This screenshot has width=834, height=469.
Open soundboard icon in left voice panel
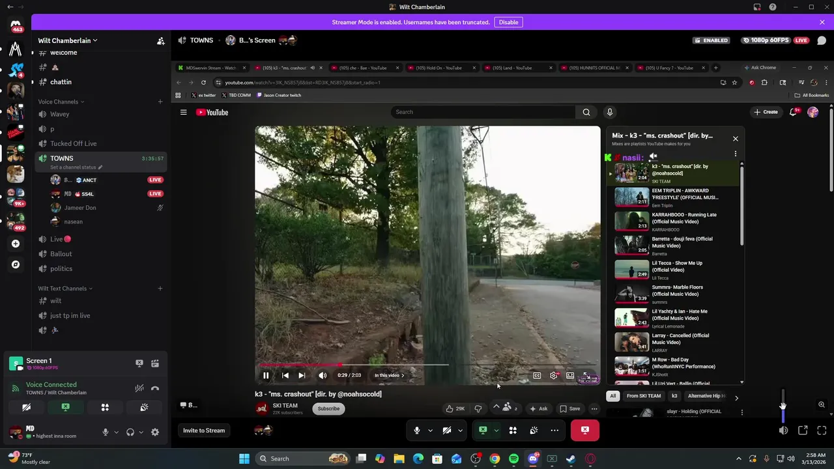(x=144, y=407)
